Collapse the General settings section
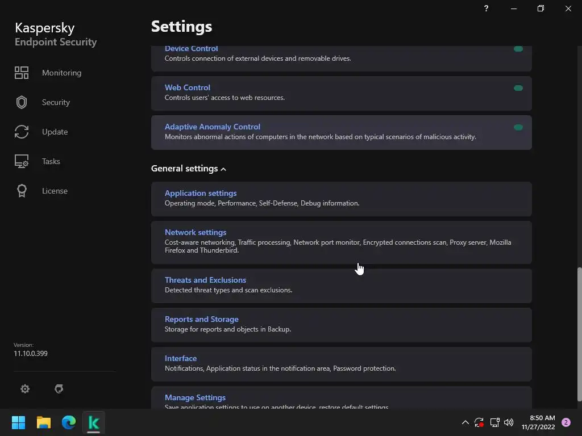 point(189,169)
